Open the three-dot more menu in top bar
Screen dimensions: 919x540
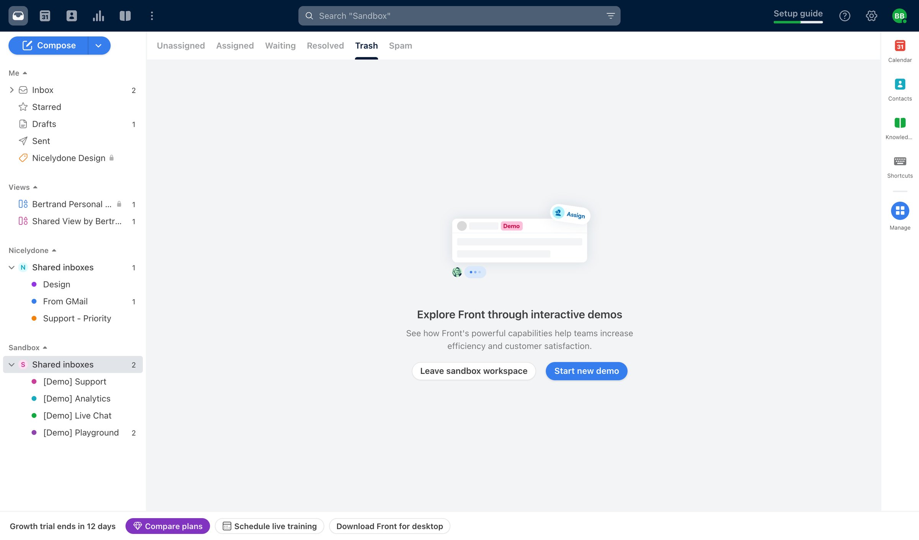(x=152, y=16)
